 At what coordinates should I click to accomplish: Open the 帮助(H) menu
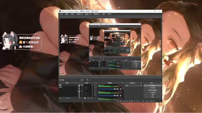[x=110, y=14]
